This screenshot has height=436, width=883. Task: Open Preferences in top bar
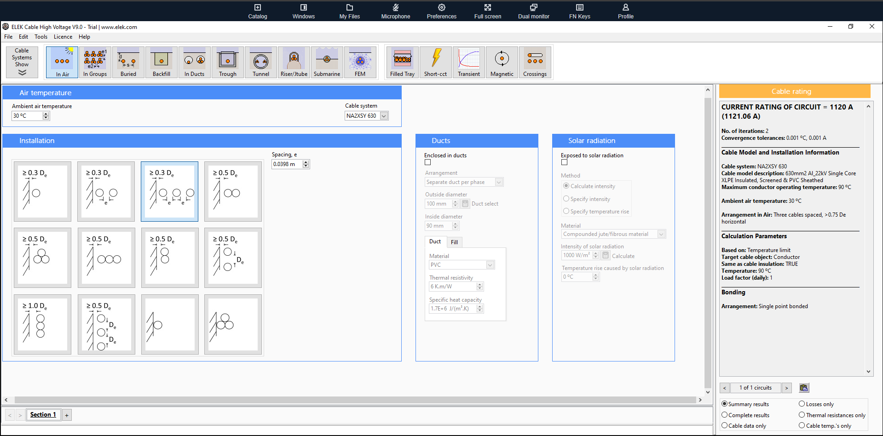442,11
